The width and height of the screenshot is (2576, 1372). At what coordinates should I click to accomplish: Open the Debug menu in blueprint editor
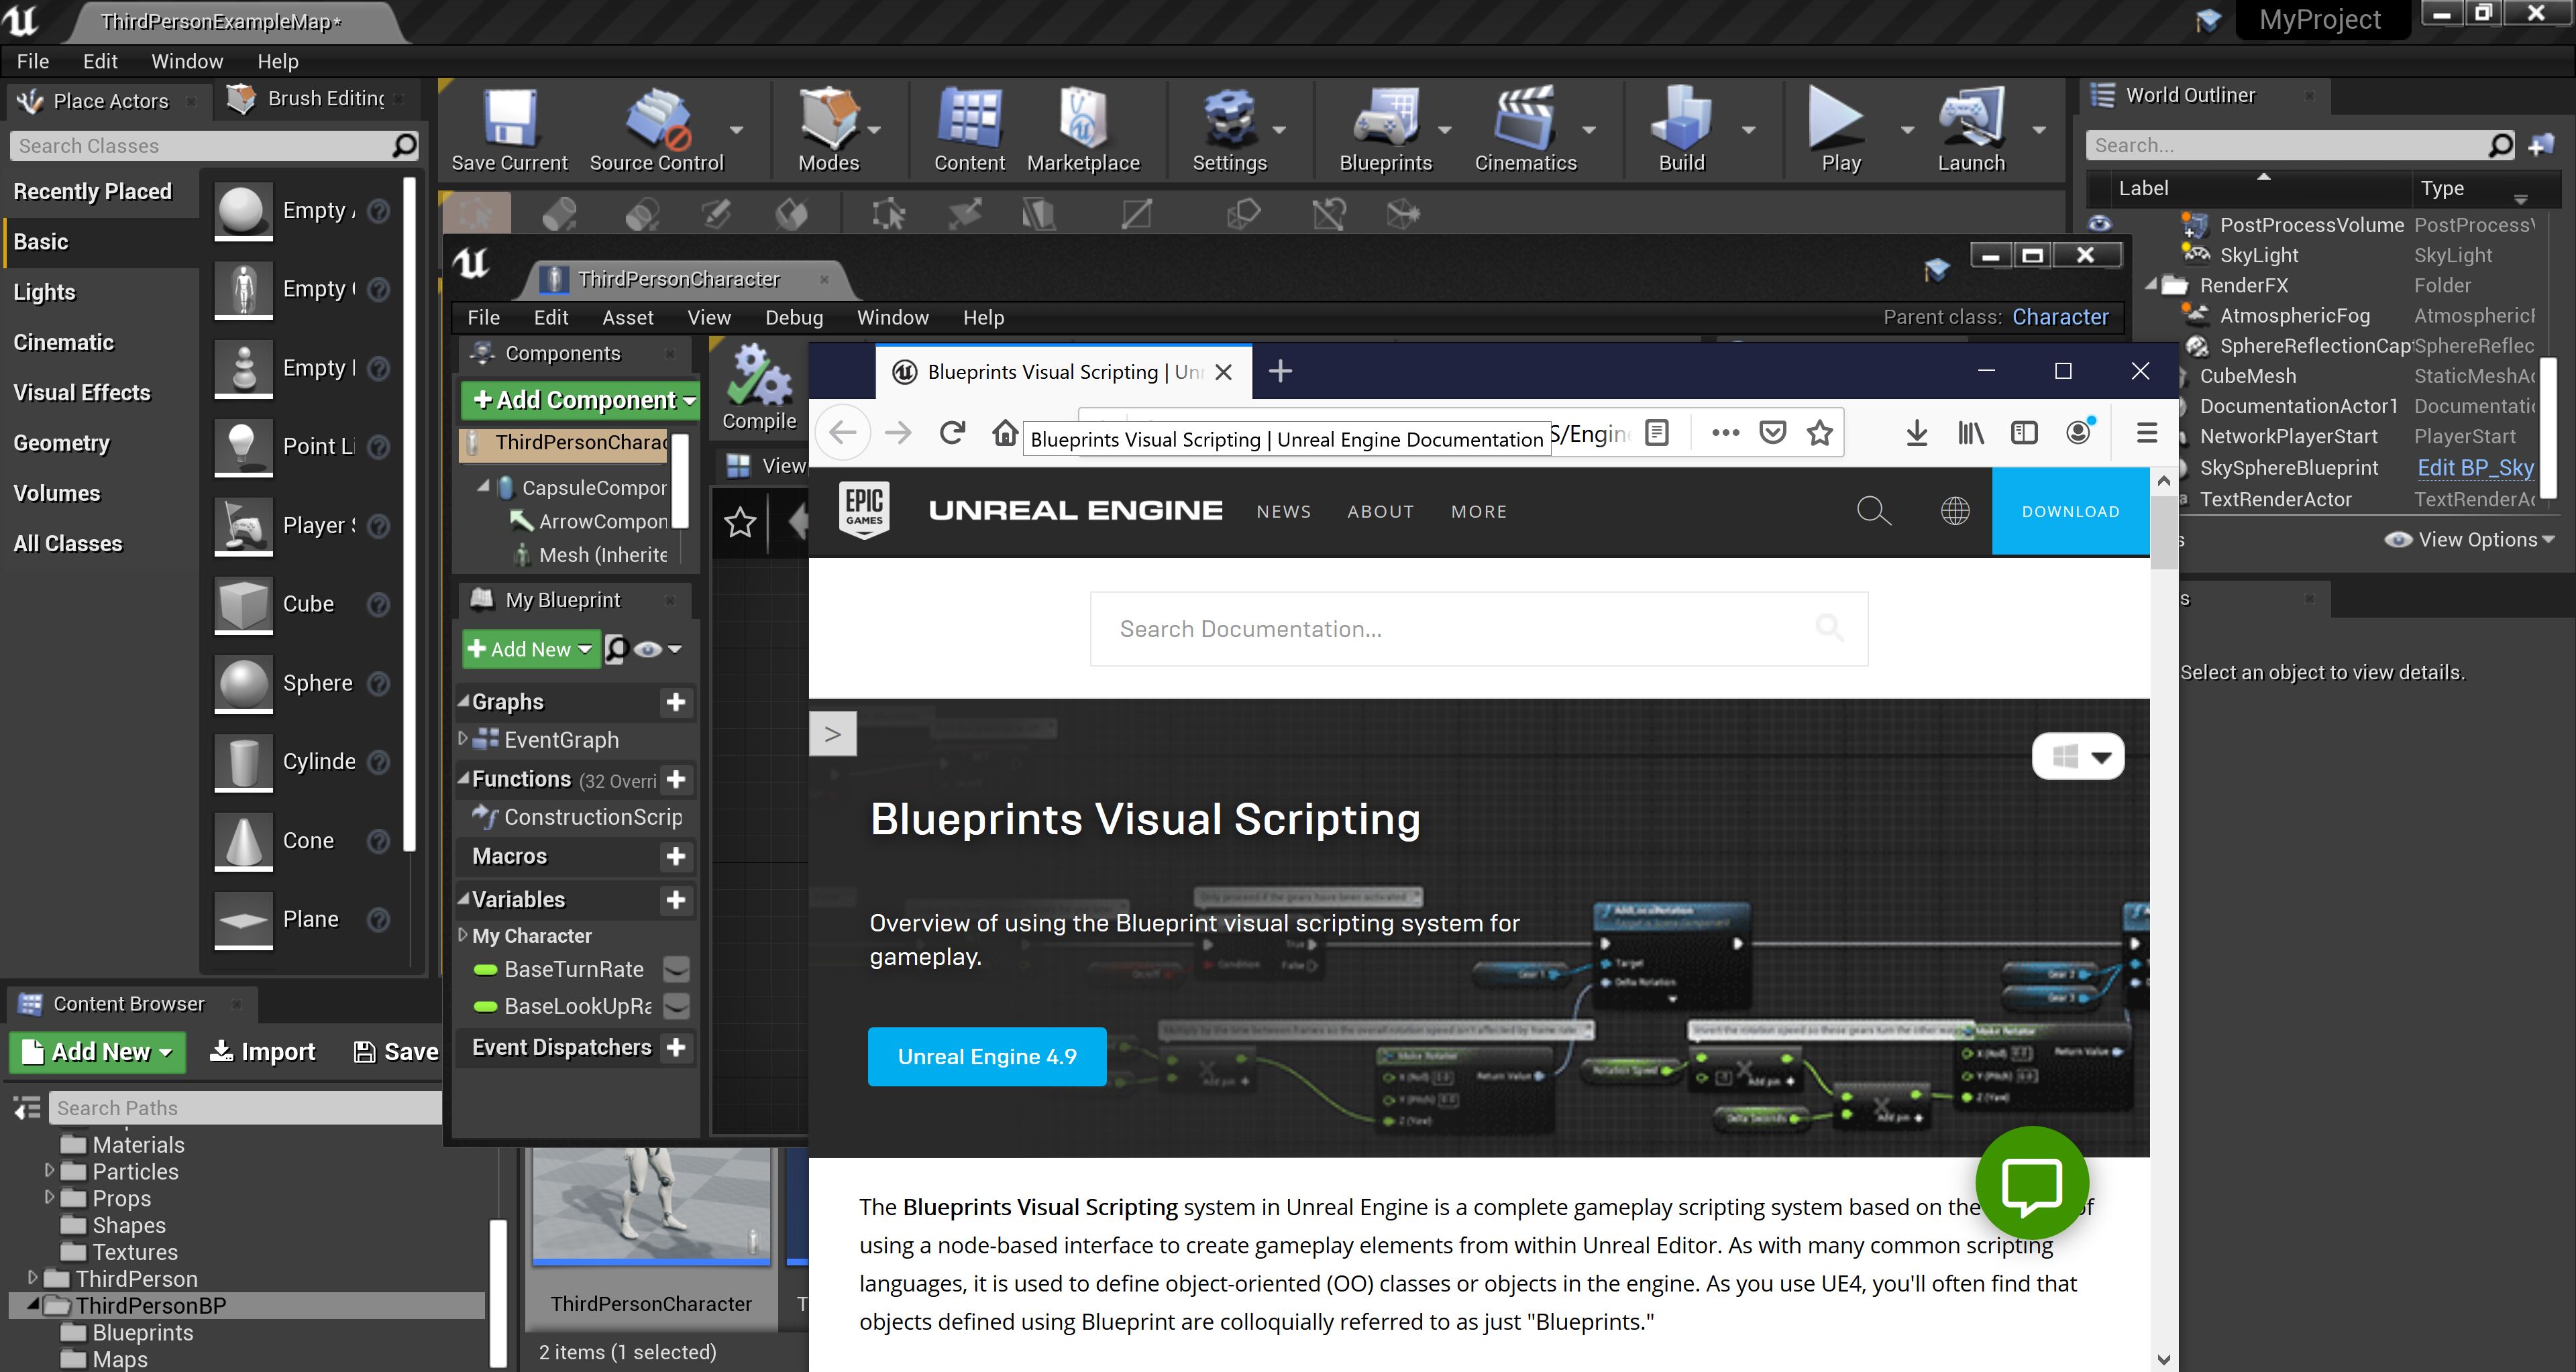click(793, 318)
